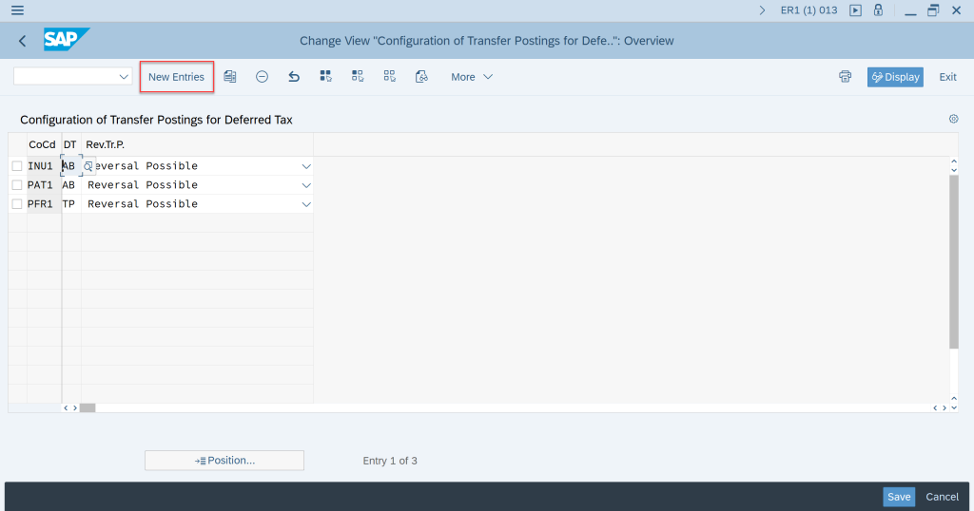
Task: Click the table title 'Configuration of Transfer Postings for Deferred Tax'
Action: (x=156, y=120)
